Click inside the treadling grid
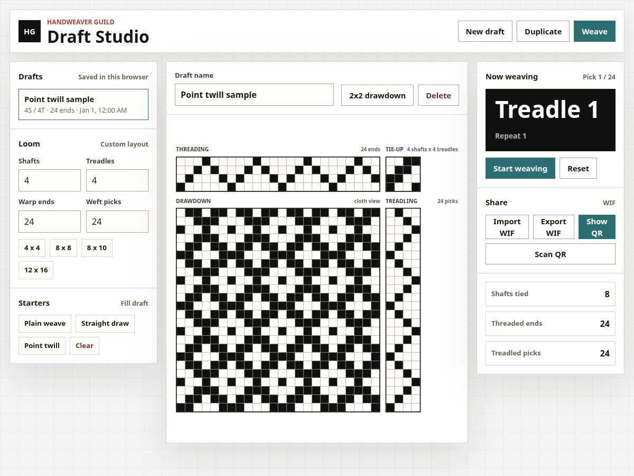 (403, 310)
